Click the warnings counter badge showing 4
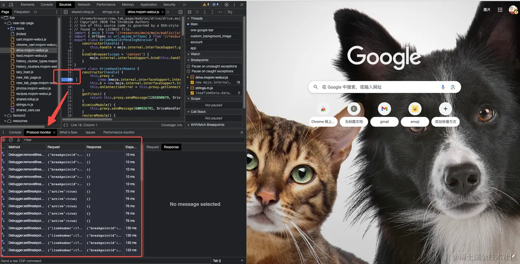This screenshot has height=264, width=520. [x=206, y=4]
